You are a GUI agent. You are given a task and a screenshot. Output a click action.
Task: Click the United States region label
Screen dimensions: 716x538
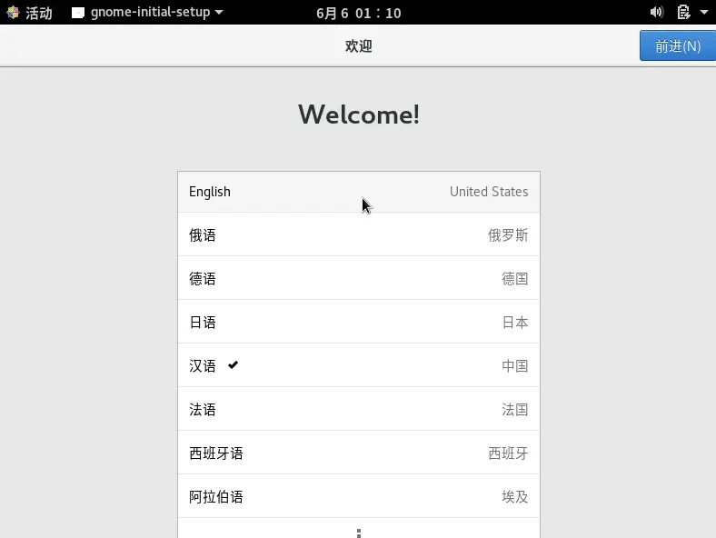pos(489,192)
